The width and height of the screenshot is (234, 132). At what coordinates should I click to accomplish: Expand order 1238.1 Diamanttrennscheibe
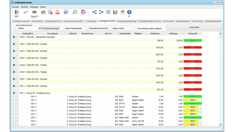click(x=14, y=37)
